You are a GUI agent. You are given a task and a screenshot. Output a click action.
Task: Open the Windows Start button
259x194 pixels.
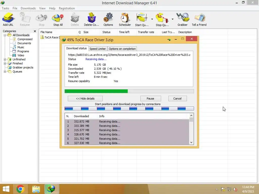pyautogui.click(x=6, y=189)
